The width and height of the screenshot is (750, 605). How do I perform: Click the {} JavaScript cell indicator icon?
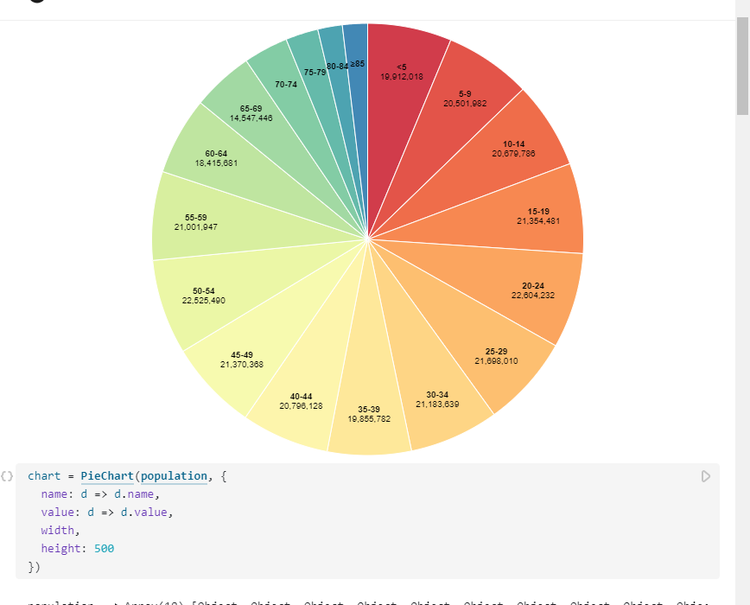pyautogui.click(x=7, y=474)
